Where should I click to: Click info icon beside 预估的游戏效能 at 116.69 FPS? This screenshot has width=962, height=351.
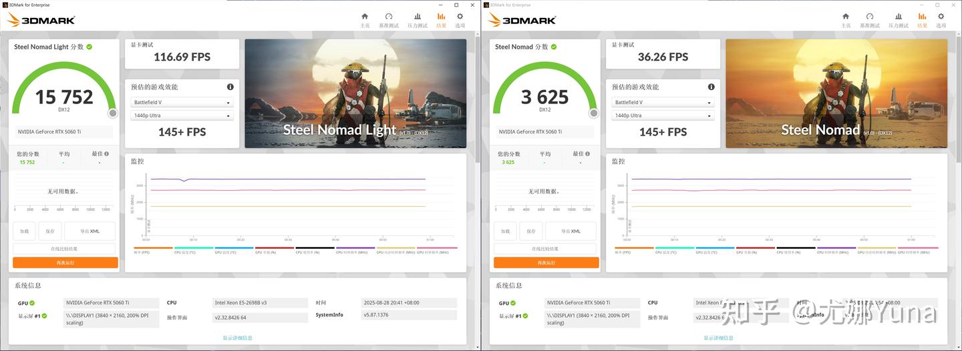click(x=230, y=87)
